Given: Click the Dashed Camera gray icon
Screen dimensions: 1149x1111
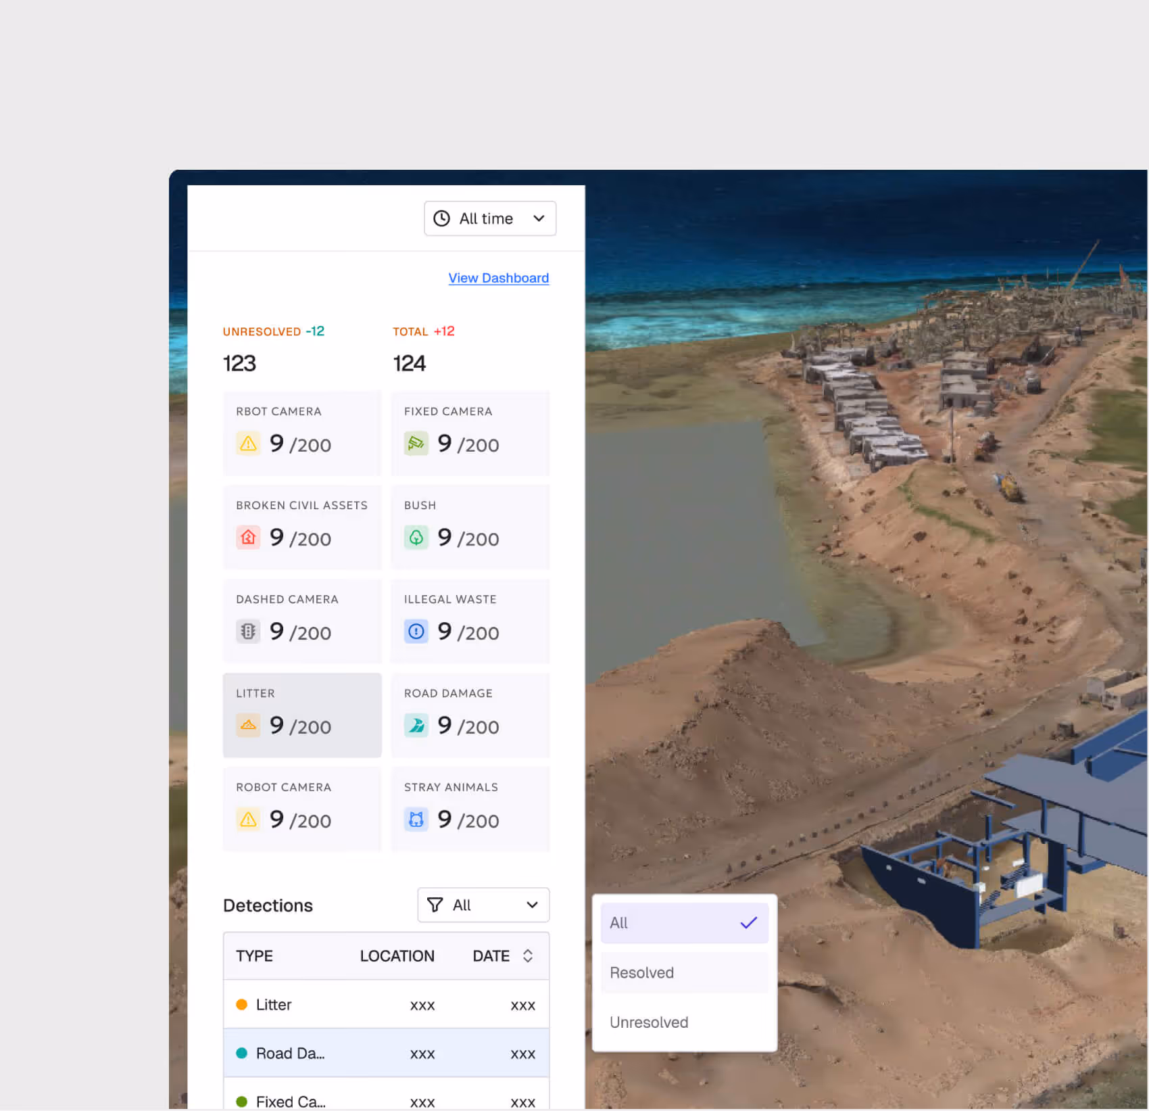Looking at the screenshot, I should 248,632.
